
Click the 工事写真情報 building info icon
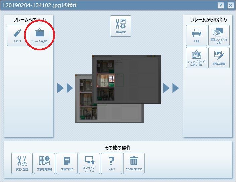[44, 163]
